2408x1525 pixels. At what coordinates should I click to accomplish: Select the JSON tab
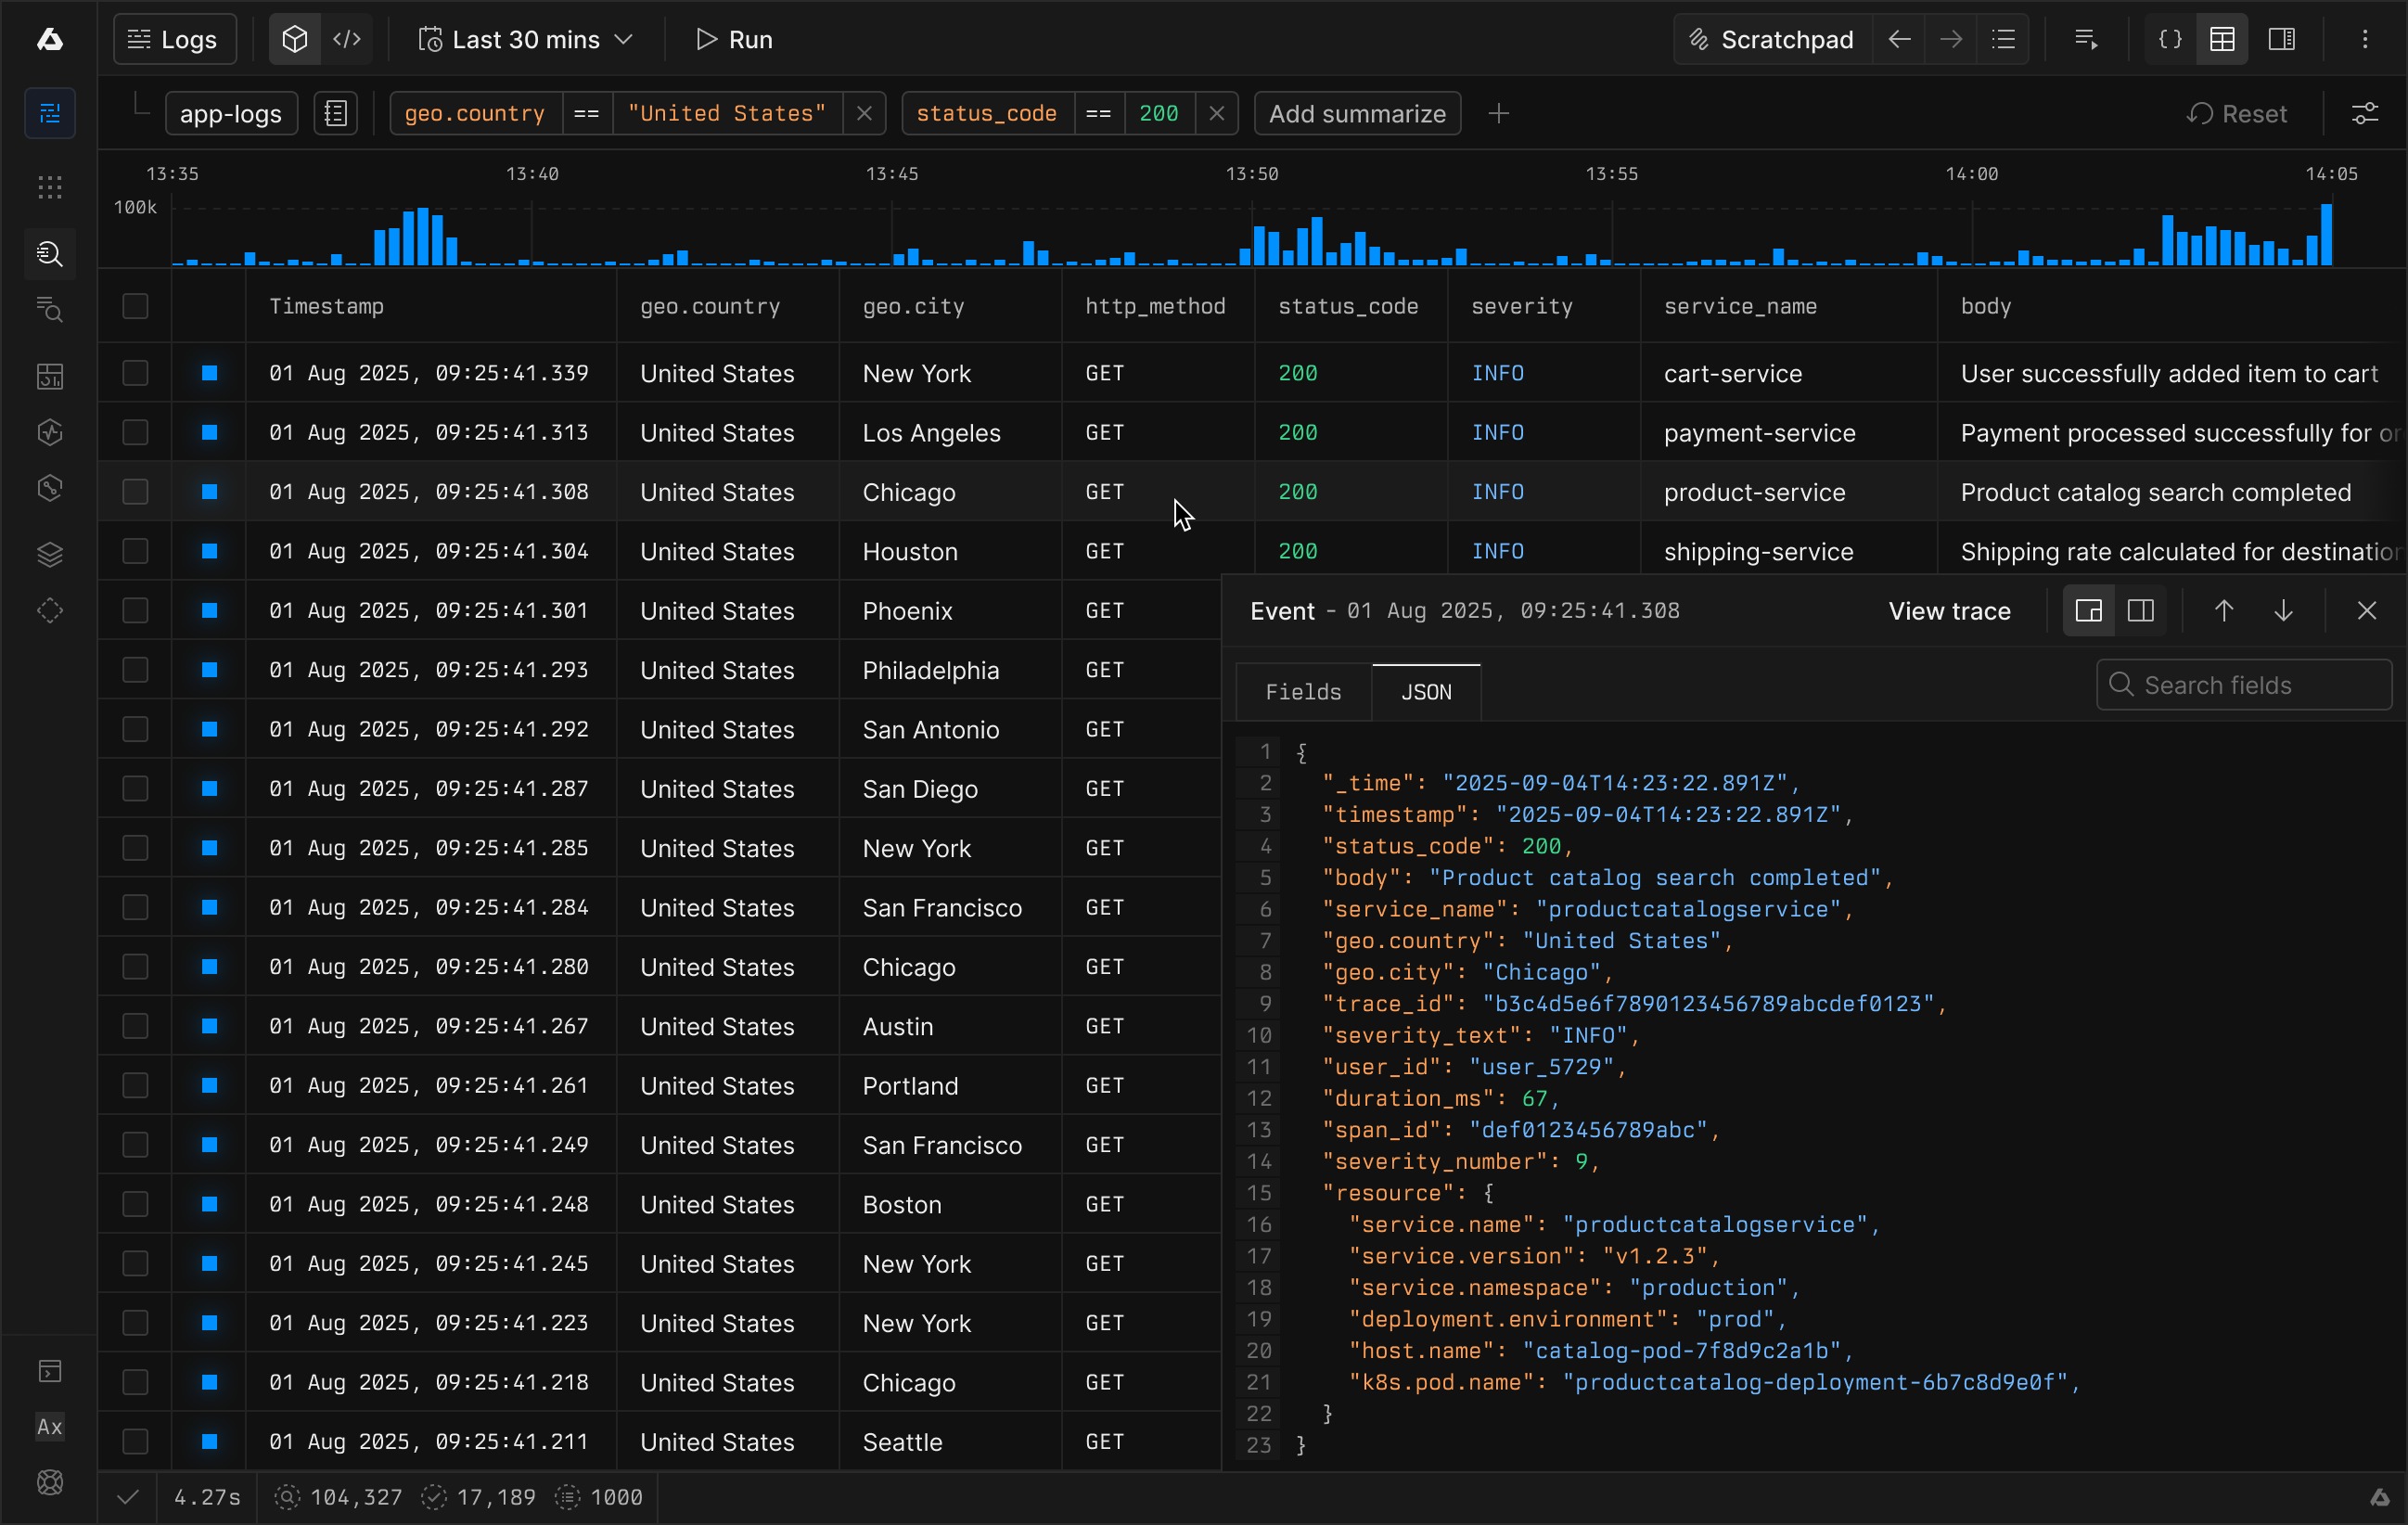[x=1426, y=692]
